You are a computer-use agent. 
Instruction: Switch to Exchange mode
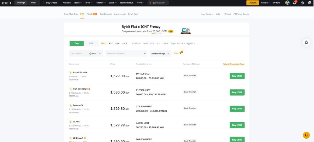click(21, 3)
